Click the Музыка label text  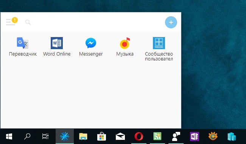point(125,54)
